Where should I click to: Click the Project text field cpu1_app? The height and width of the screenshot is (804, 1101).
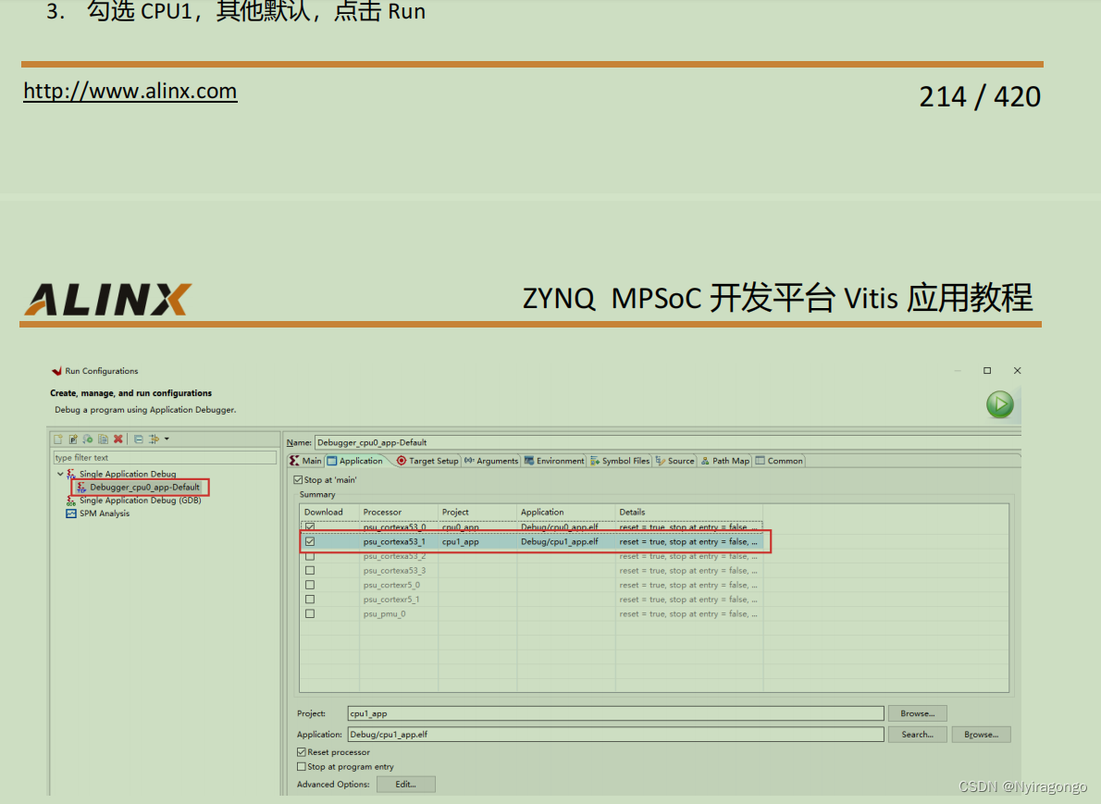tap(615, 713)
